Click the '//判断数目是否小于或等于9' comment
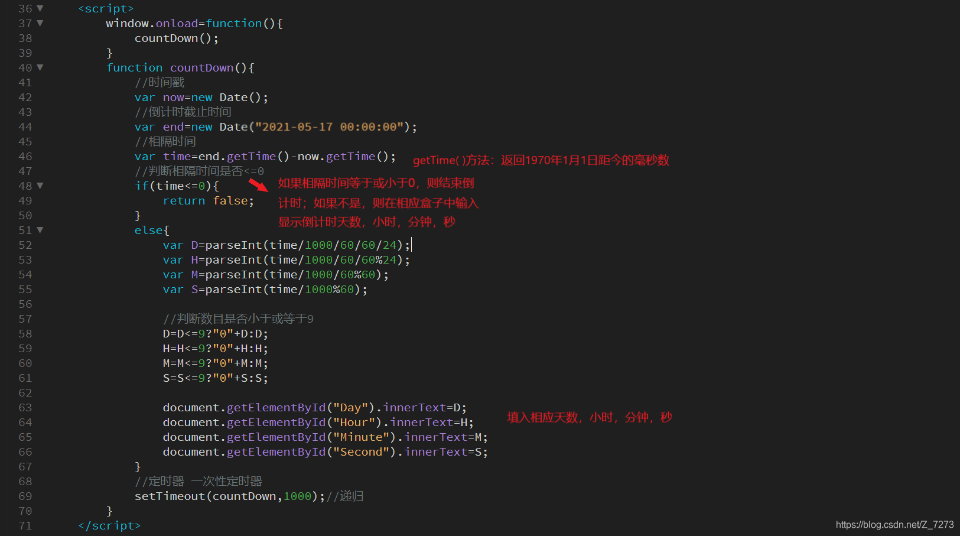Screen dimensions: 960x536 pos(238,319)
